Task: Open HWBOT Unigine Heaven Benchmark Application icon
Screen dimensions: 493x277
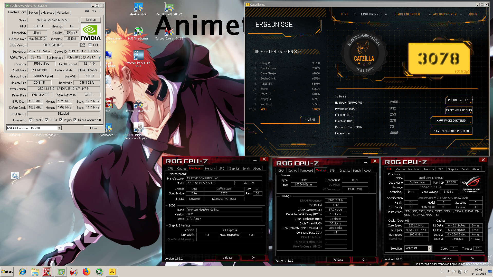Action: coord(138,131)
